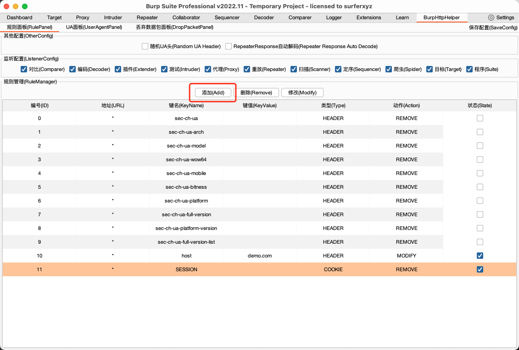Disable state checkbox for SESSION rule

(480, 269)
